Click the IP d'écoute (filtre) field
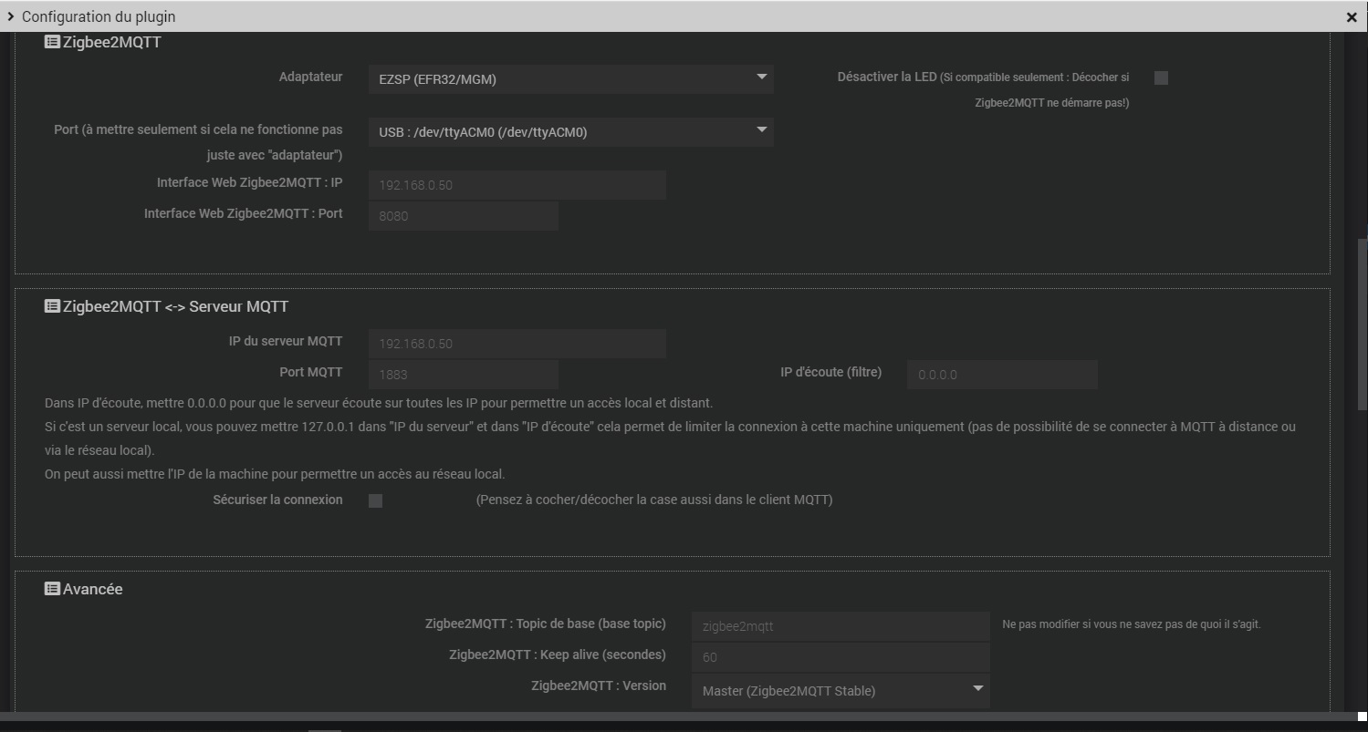Viewport: 1368px width, 732px height. tap(1002, 375)
